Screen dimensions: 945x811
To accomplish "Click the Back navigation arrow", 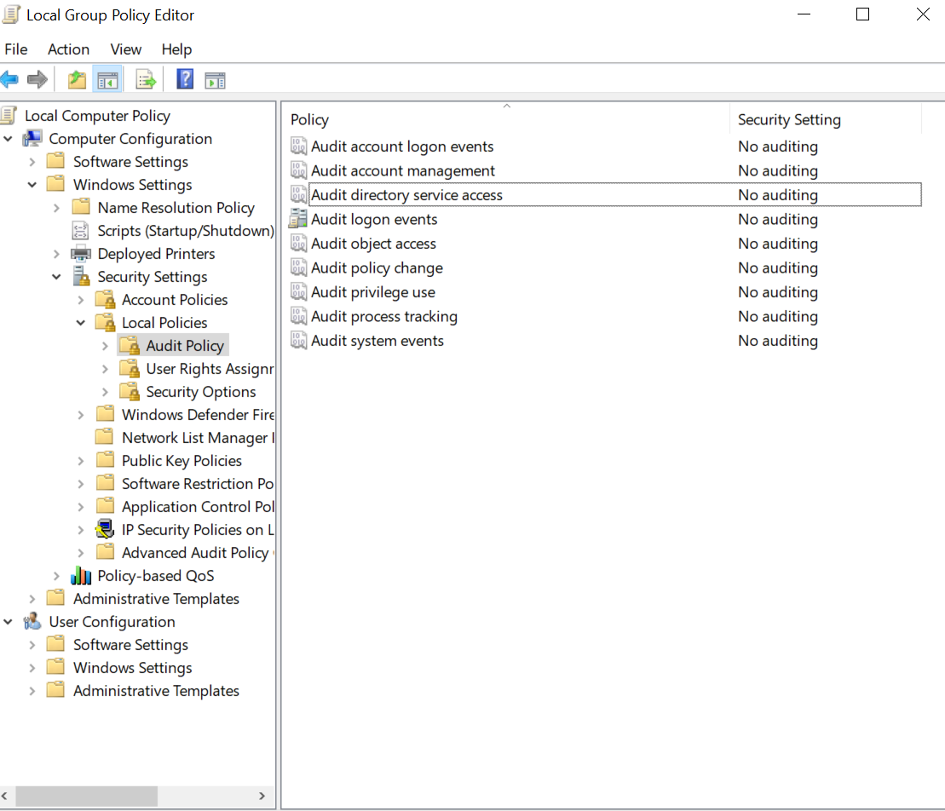I will [10, 79].
